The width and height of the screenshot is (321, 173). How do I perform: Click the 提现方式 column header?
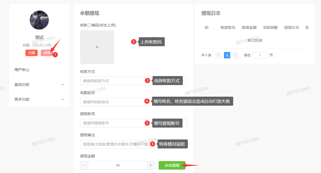tap(292, 27)
